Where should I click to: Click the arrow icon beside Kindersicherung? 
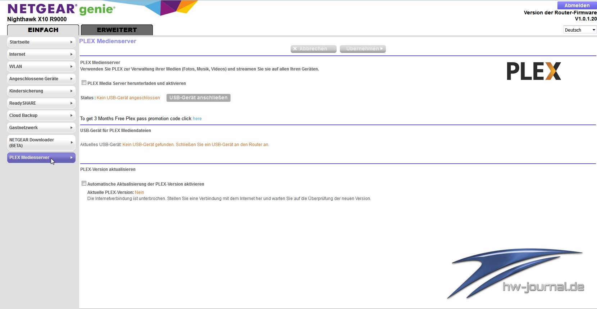click(x=71, y=91)
